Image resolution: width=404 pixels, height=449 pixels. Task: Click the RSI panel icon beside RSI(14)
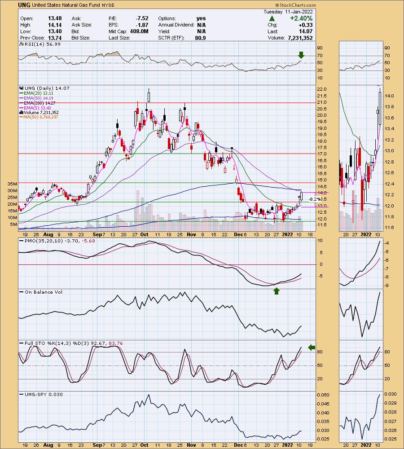point(21,44)
